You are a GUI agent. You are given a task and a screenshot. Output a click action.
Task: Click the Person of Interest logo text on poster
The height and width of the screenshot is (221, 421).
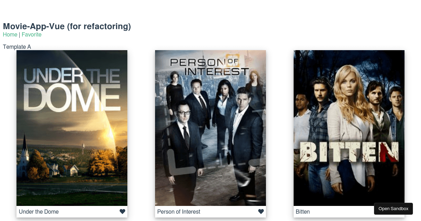(209, 66)
